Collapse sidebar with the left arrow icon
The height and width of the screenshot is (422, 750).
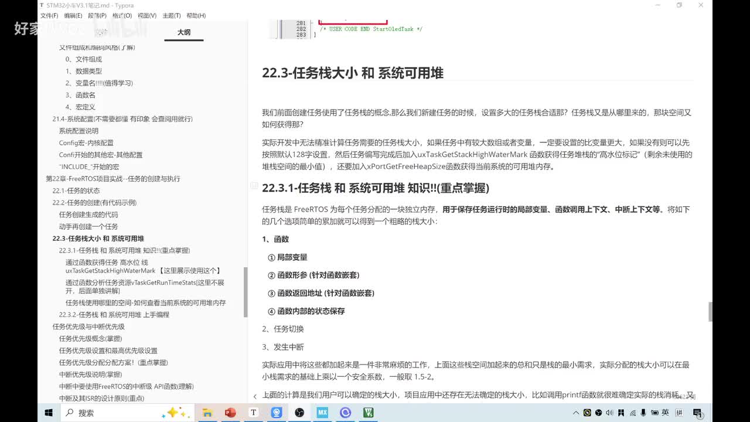[255, 397]
